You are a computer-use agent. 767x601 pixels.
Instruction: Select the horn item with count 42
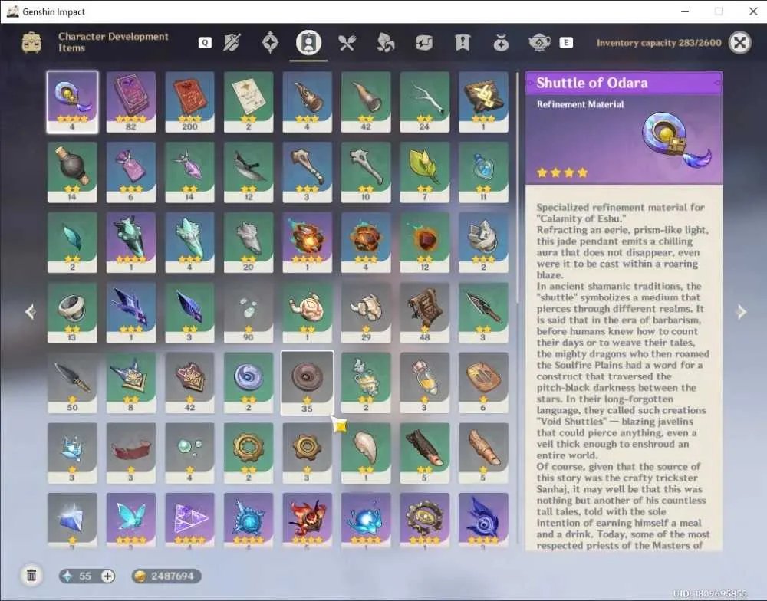pos(366,102)
